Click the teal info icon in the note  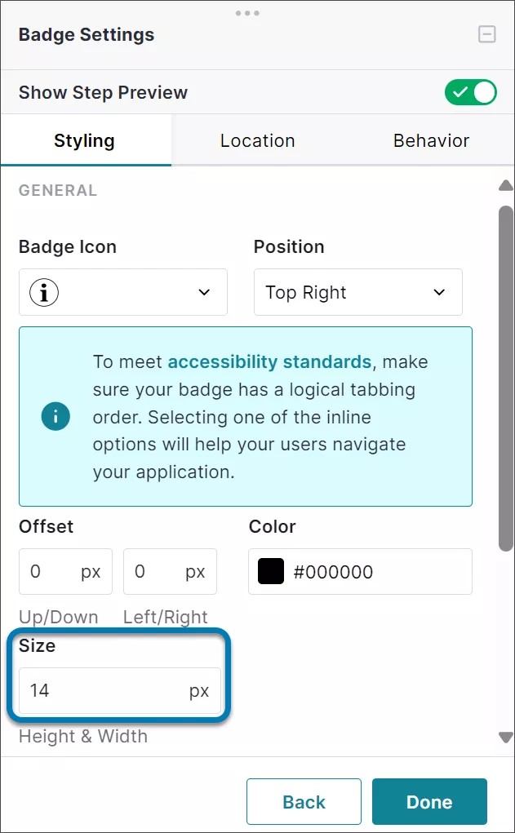click(55, 417)
